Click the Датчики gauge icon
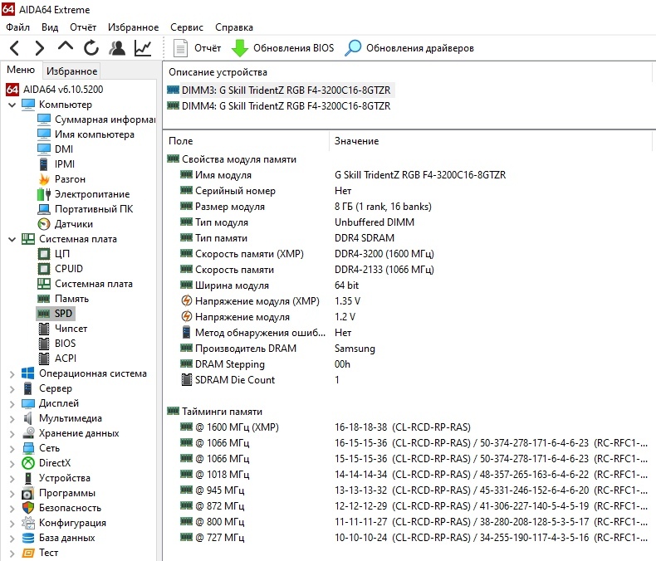The image size is (656, 561). click(44, 224)
